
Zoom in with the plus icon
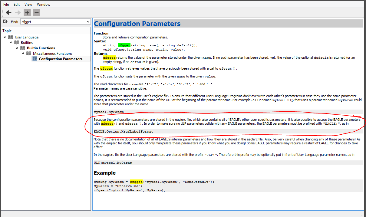click(27, 13)
